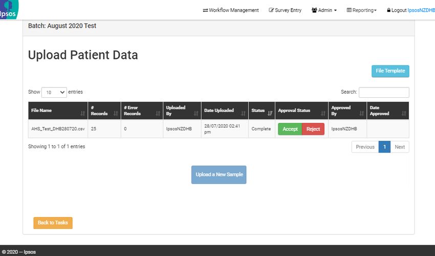
Task: Sort by Status column arrows
Action: pyautogui.click(x=270, y=113)
